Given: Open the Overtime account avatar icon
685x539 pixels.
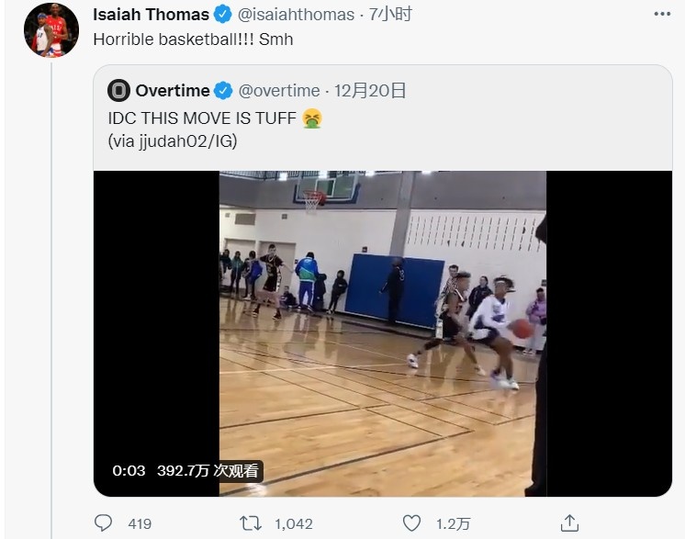Looking at the screenshot, I should tap(118, 90).
